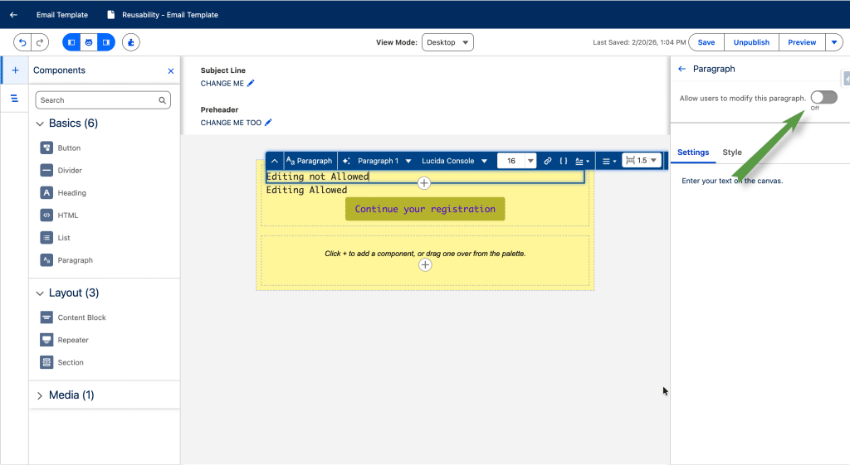Expand the Media (1) section
Image resolution: width=850 pixels, height=465 pixels.
[x=39, y=396]
